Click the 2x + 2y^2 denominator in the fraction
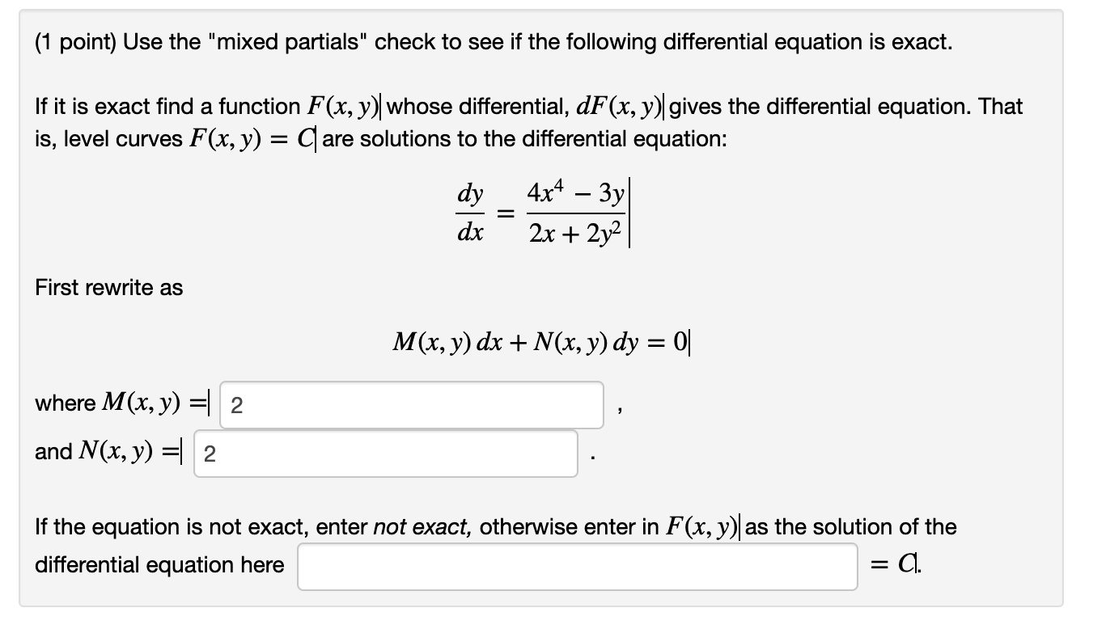The height and width of the screenshot is (629, 1106). 576,232
